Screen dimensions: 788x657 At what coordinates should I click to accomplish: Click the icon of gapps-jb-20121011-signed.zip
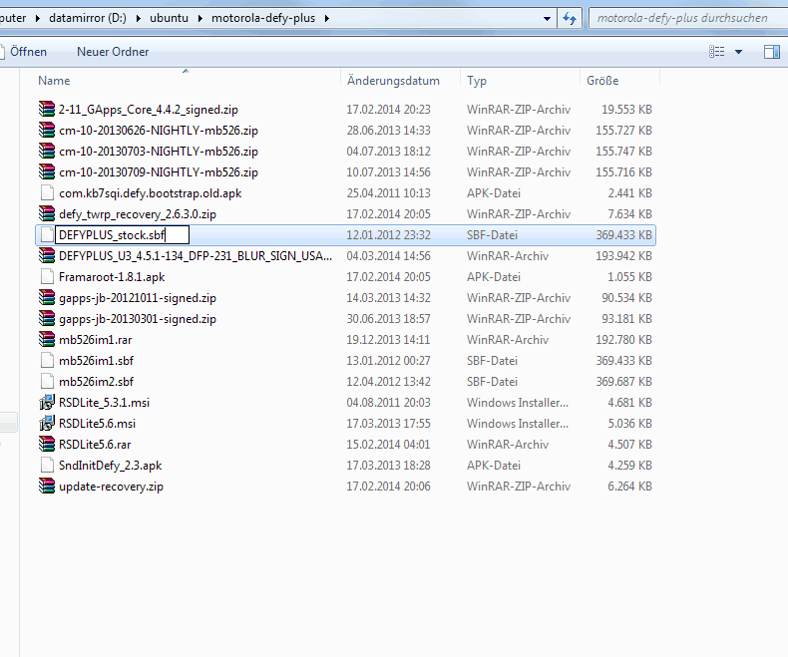47,297
